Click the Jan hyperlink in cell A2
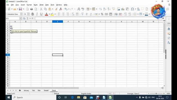 click(11, 26)
